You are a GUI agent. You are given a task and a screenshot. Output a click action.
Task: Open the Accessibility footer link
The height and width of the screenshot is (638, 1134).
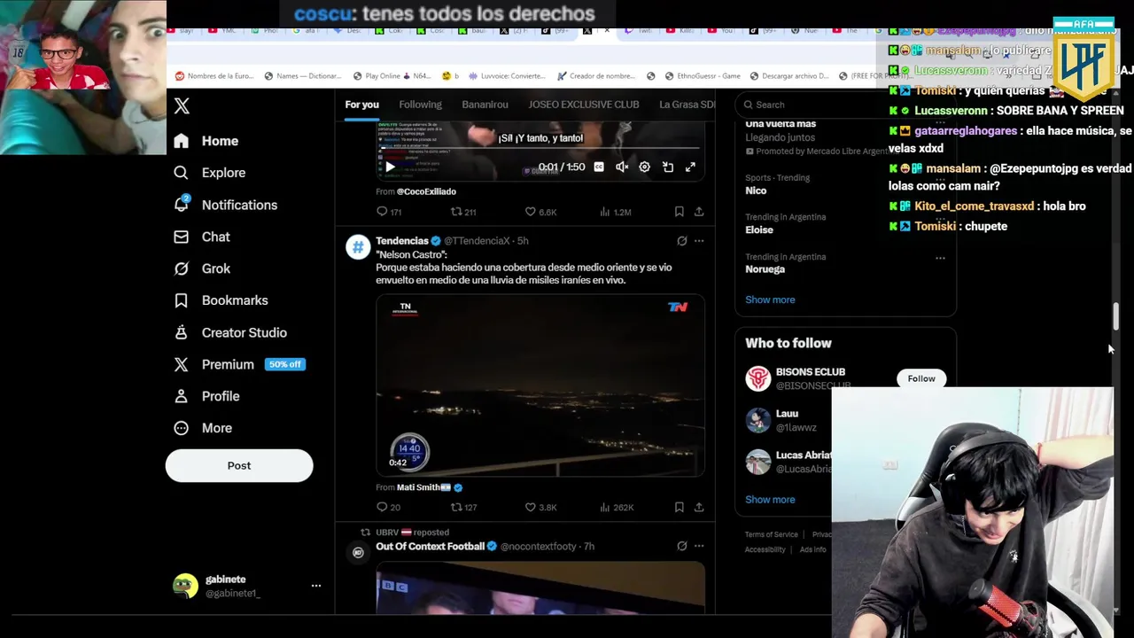coord(765,549)
